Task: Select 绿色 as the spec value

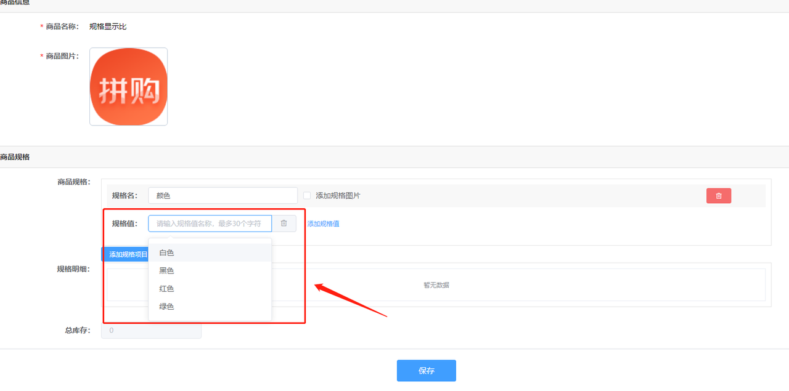Action: [167, 307]
